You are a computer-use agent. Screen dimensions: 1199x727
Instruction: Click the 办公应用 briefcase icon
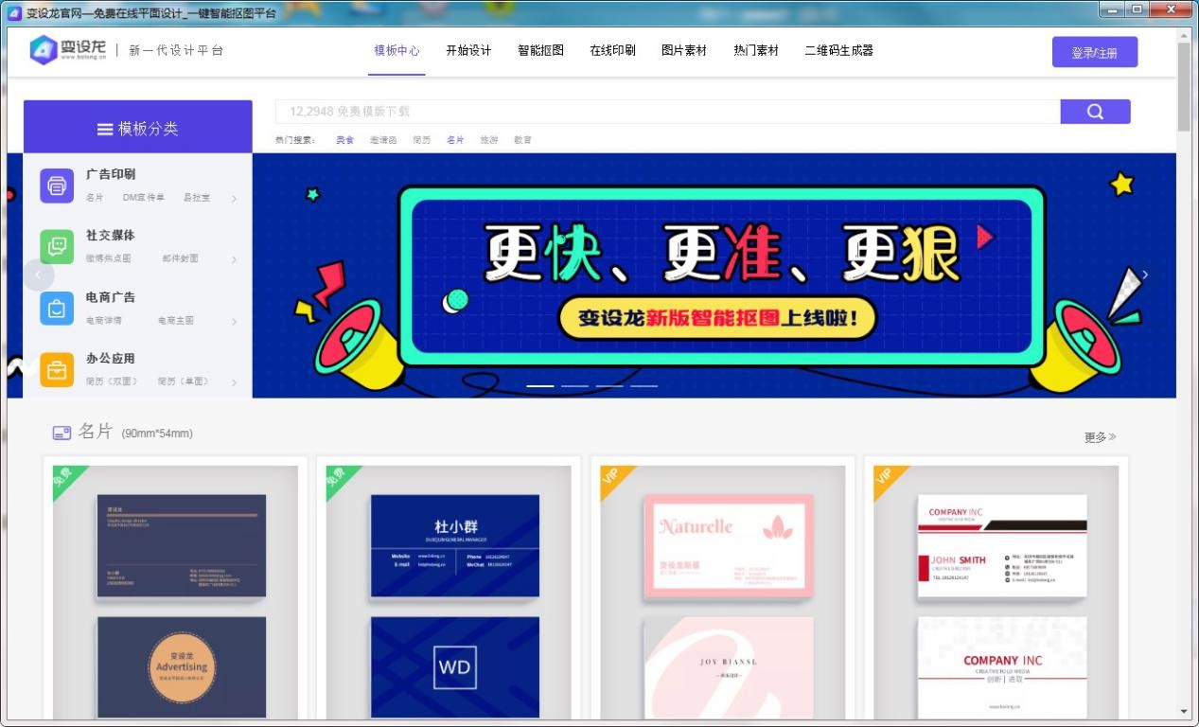click(x=57, y=369)
